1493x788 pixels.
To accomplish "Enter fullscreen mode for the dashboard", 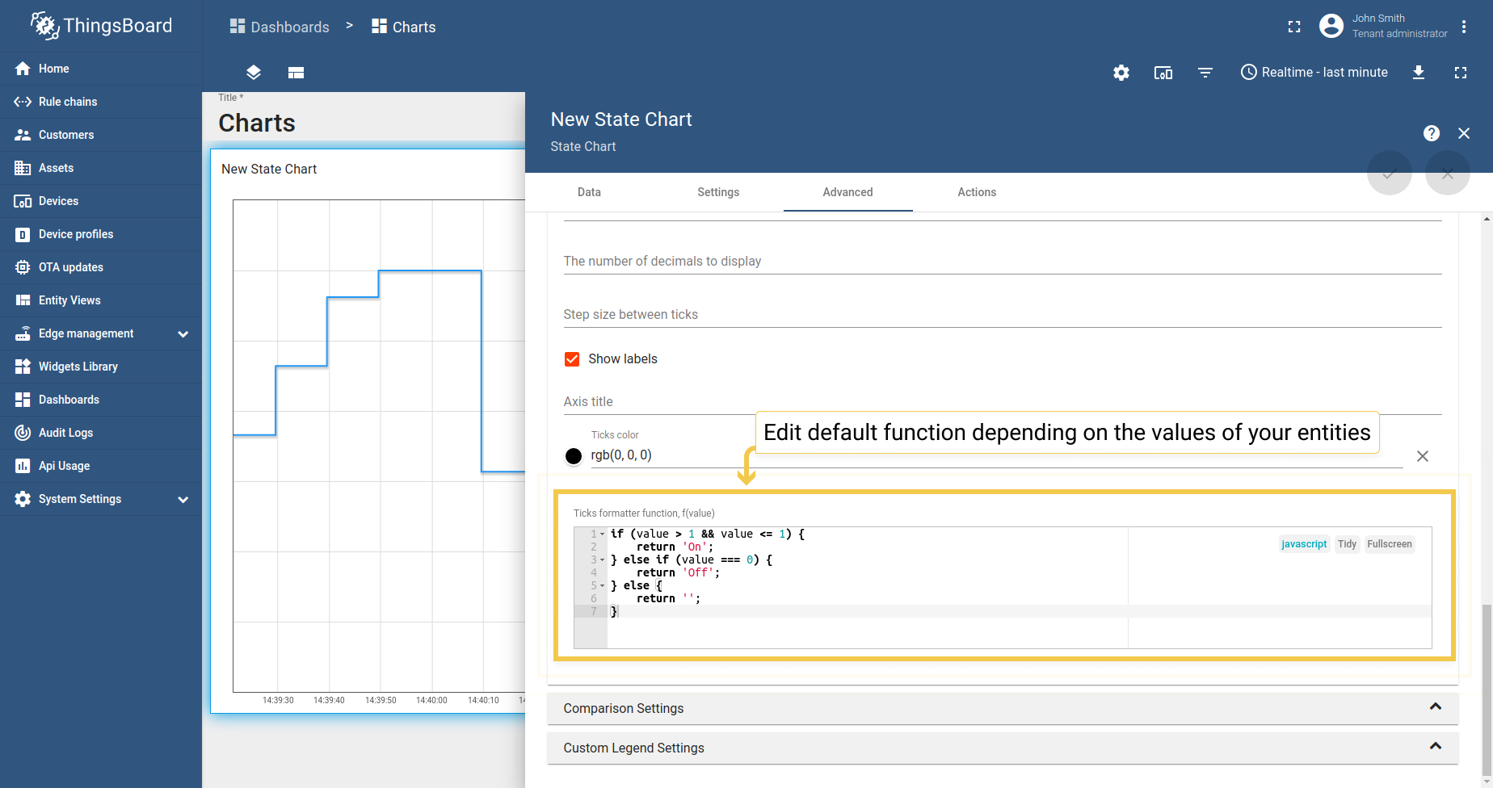I will [1461, 73].
